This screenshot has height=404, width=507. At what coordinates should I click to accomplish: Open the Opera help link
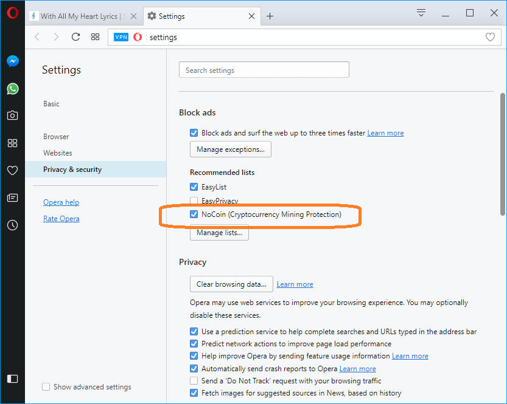61,202
